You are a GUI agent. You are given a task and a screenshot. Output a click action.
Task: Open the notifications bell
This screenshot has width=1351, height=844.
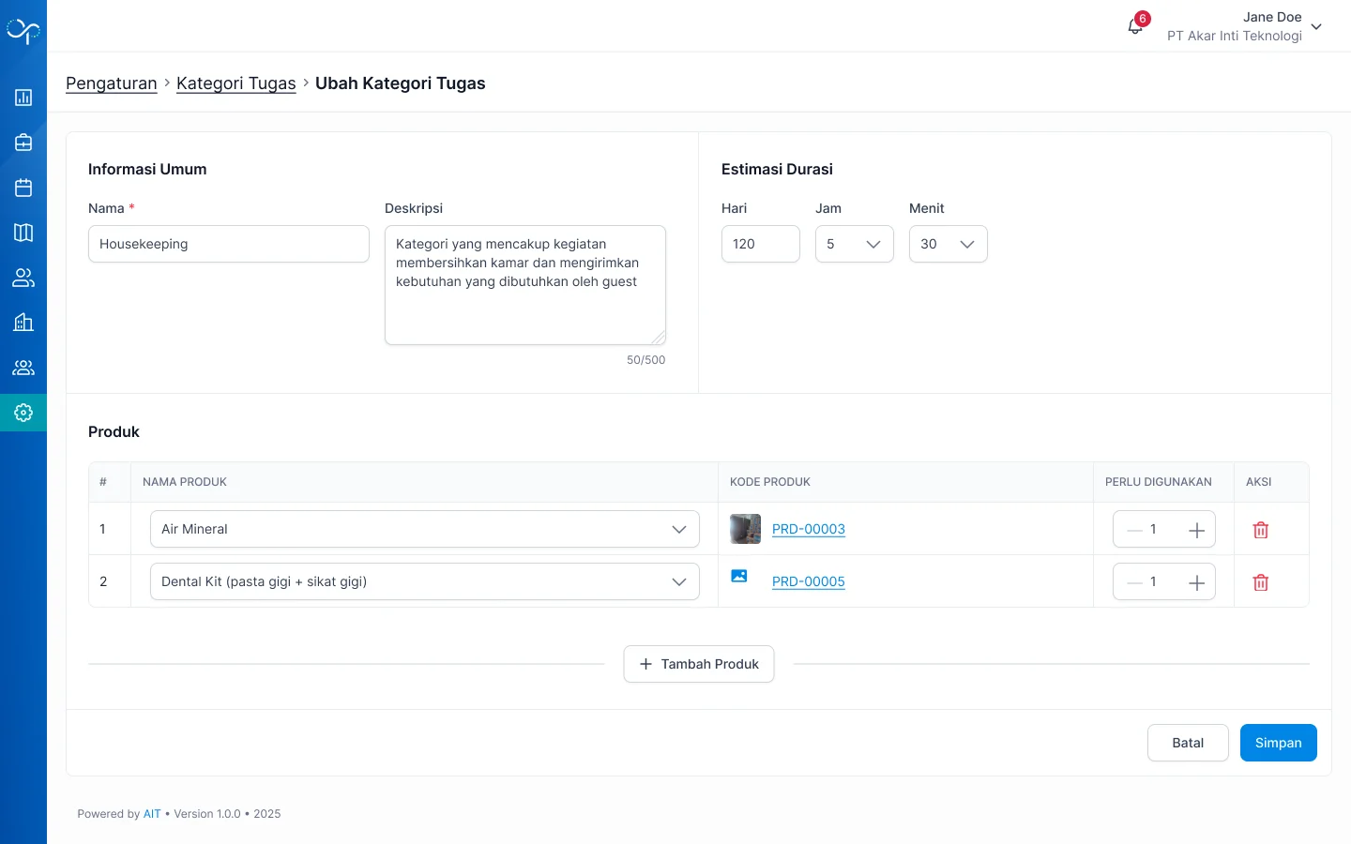pyautogui.click(x=1135, y=26)
